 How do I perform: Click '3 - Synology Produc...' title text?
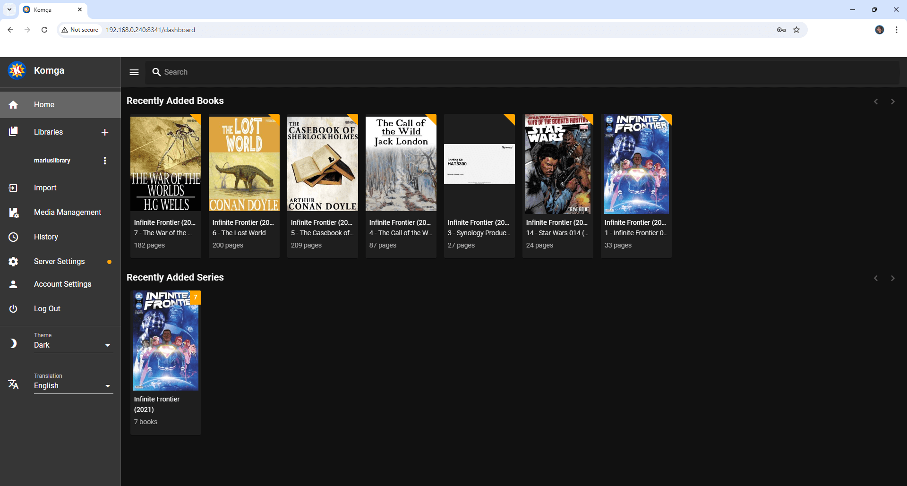[479, 233]
